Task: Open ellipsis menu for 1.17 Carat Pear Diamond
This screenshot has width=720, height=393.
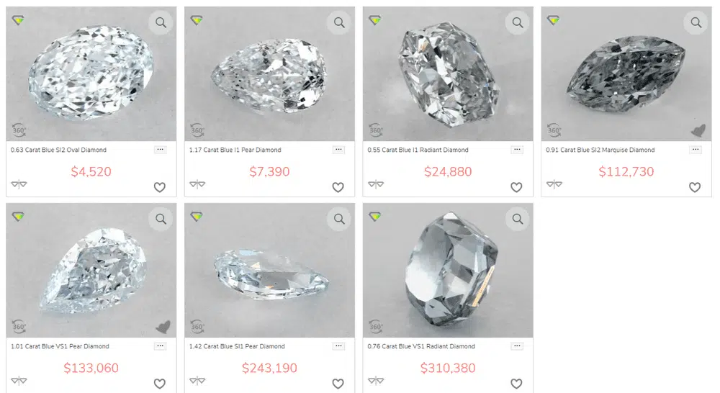Action: [338, 150]
